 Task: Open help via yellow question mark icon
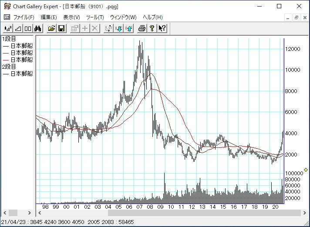click(x=152, y=29)
